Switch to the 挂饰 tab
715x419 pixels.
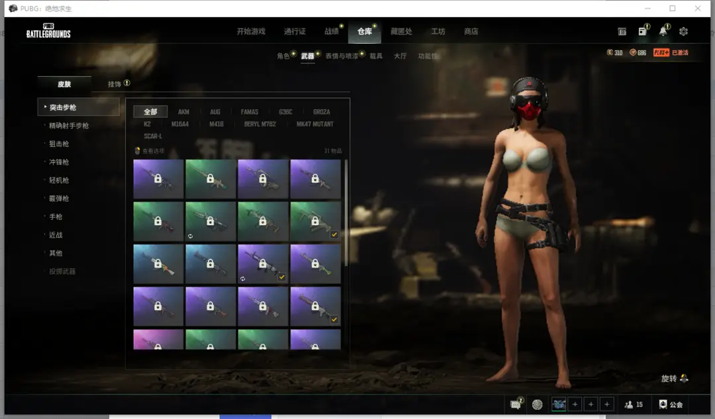point(115,84)
